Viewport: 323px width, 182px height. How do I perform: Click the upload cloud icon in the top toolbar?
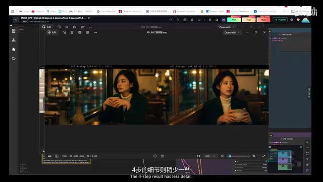[171, 20]
